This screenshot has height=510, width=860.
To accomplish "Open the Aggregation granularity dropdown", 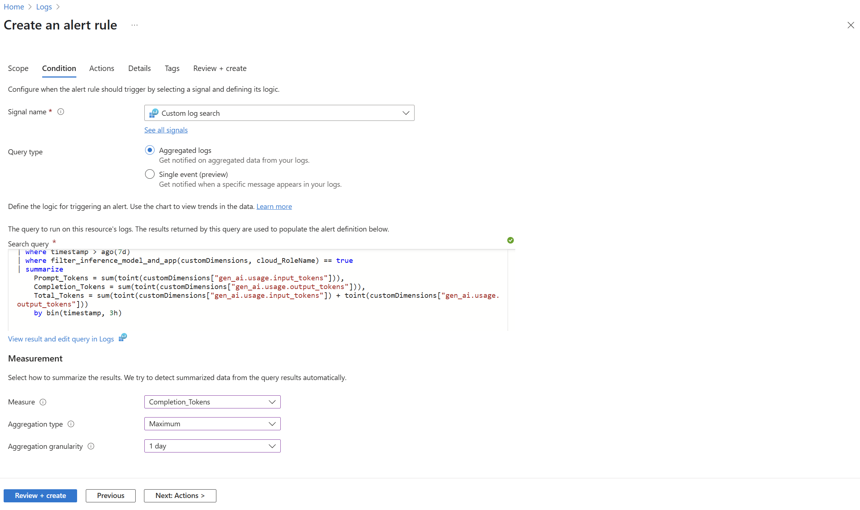I will (x=212, y=446).
